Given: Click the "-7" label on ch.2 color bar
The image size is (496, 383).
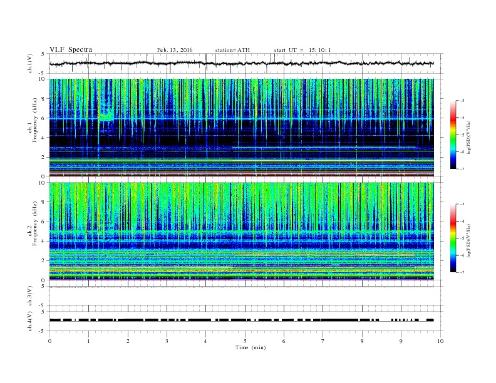Looking at the screenshot, I should click(x=462, y=272).
